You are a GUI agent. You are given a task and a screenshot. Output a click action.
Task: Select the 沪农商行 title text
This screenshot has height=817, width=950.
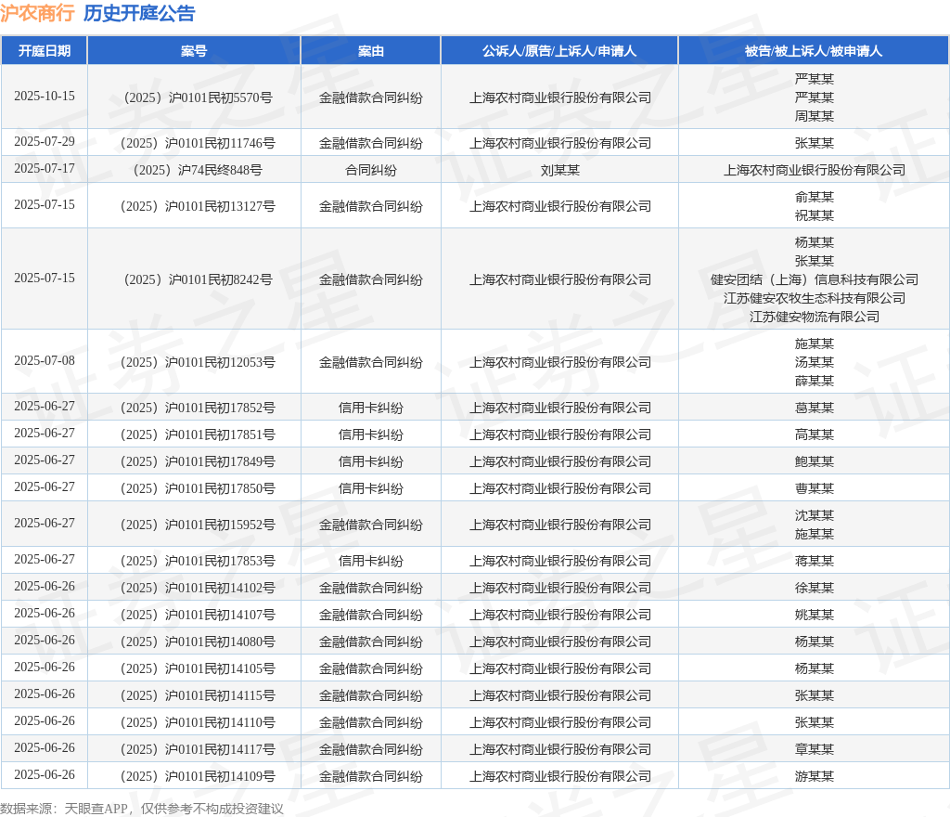(x=37, y=13)
